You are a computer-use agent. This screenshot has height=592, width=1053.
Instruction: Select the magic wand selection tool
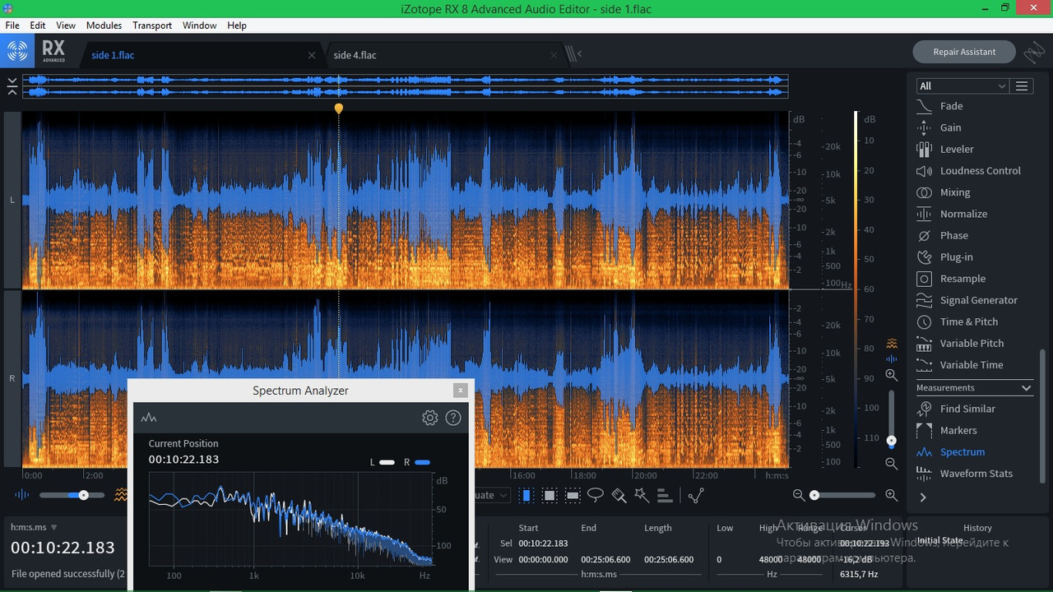642,495
